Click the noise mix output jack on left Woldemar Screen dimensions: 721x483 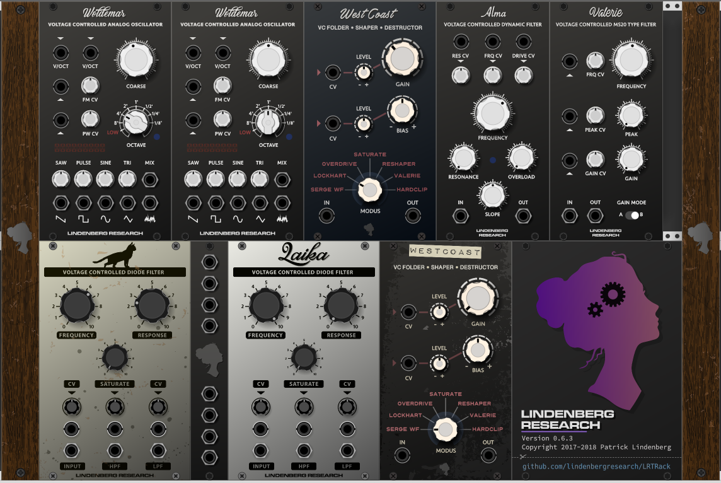coord(149,203)
